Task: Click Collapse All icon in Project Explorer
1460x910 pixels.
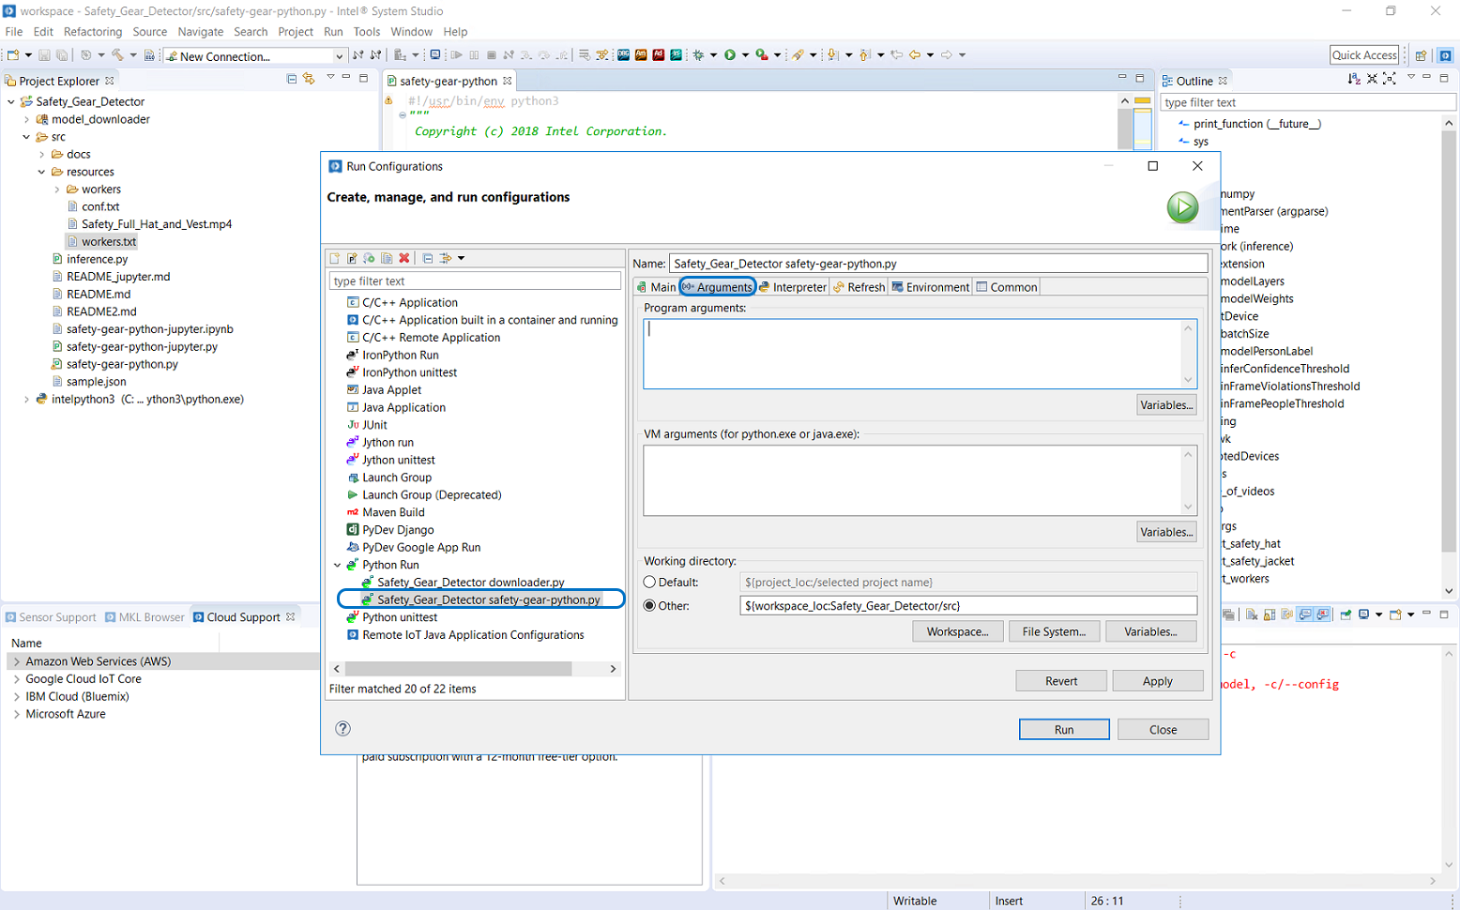Action: [291, 79]
